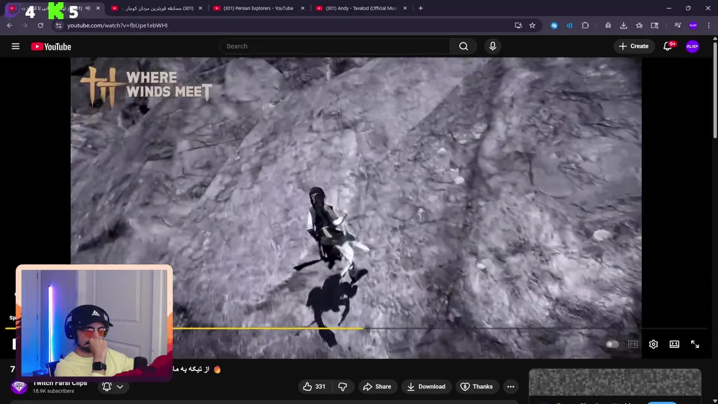Toggle autoplay switch in player
This screenshot has width=718, height=404.
click(x=612, y=345)
